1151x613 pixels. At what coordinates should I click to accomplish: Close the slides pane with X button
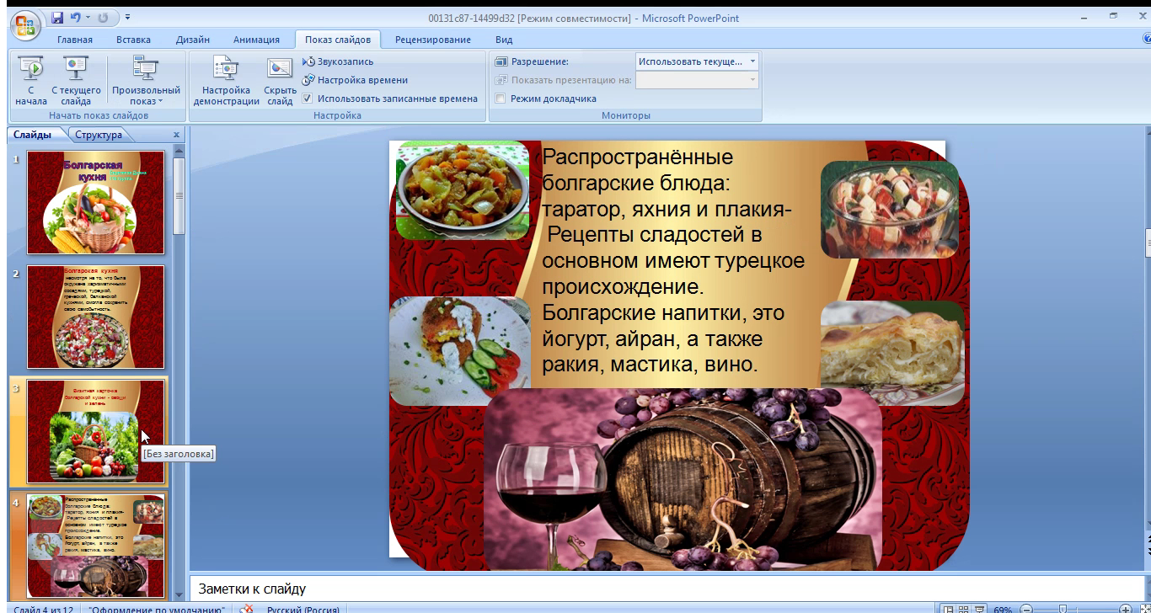tap(176, 135)
